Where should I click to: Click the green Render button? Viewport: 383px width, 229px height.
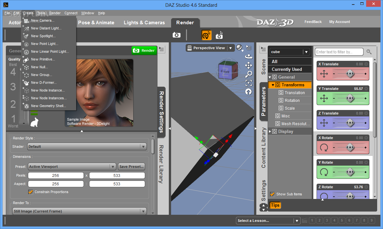tap(144, 50)
